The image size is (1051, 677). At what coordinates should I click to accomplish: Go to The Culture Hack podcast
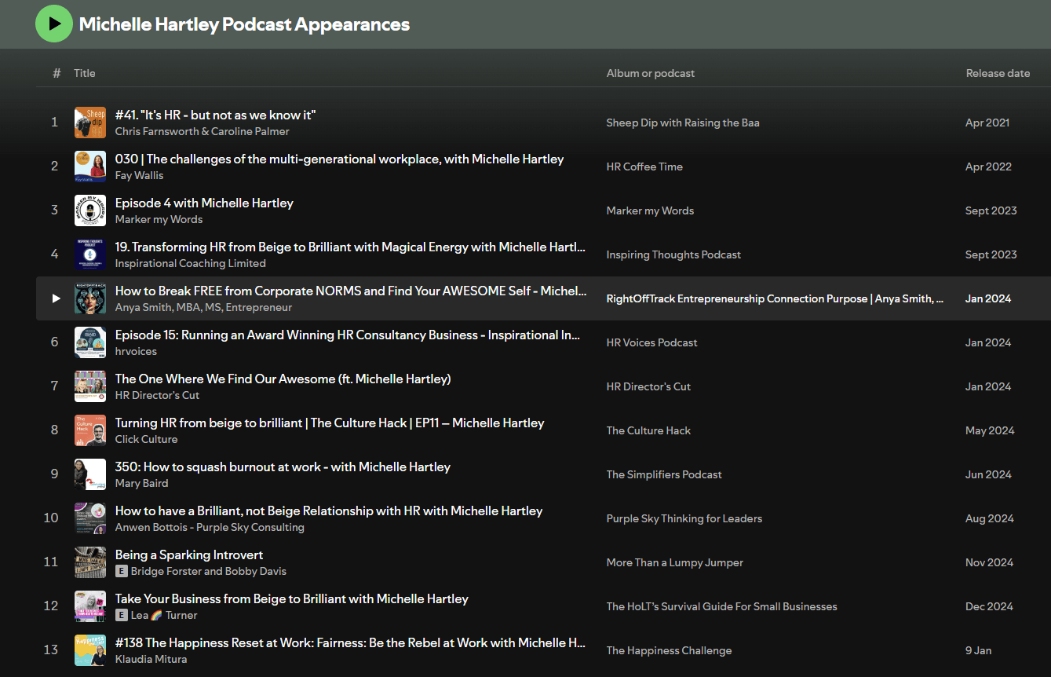click(x=648, y=430)
